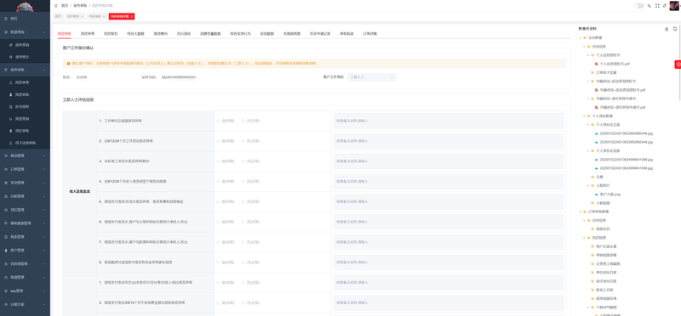
Task: Switch to the 风控报告 tab
Action: 111,33
